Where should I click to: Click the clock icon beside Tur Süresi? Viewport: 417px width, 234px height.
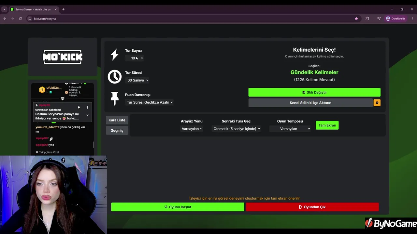click(x=114, y=77)
